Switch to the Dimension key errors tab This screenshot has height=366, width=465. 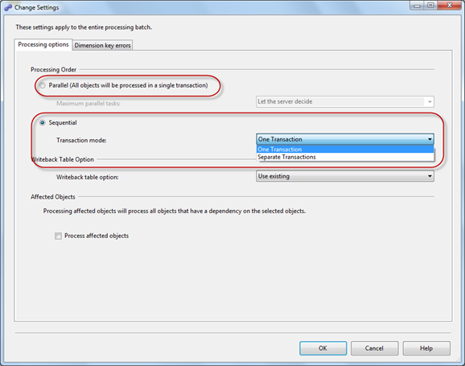pos(103,45)
